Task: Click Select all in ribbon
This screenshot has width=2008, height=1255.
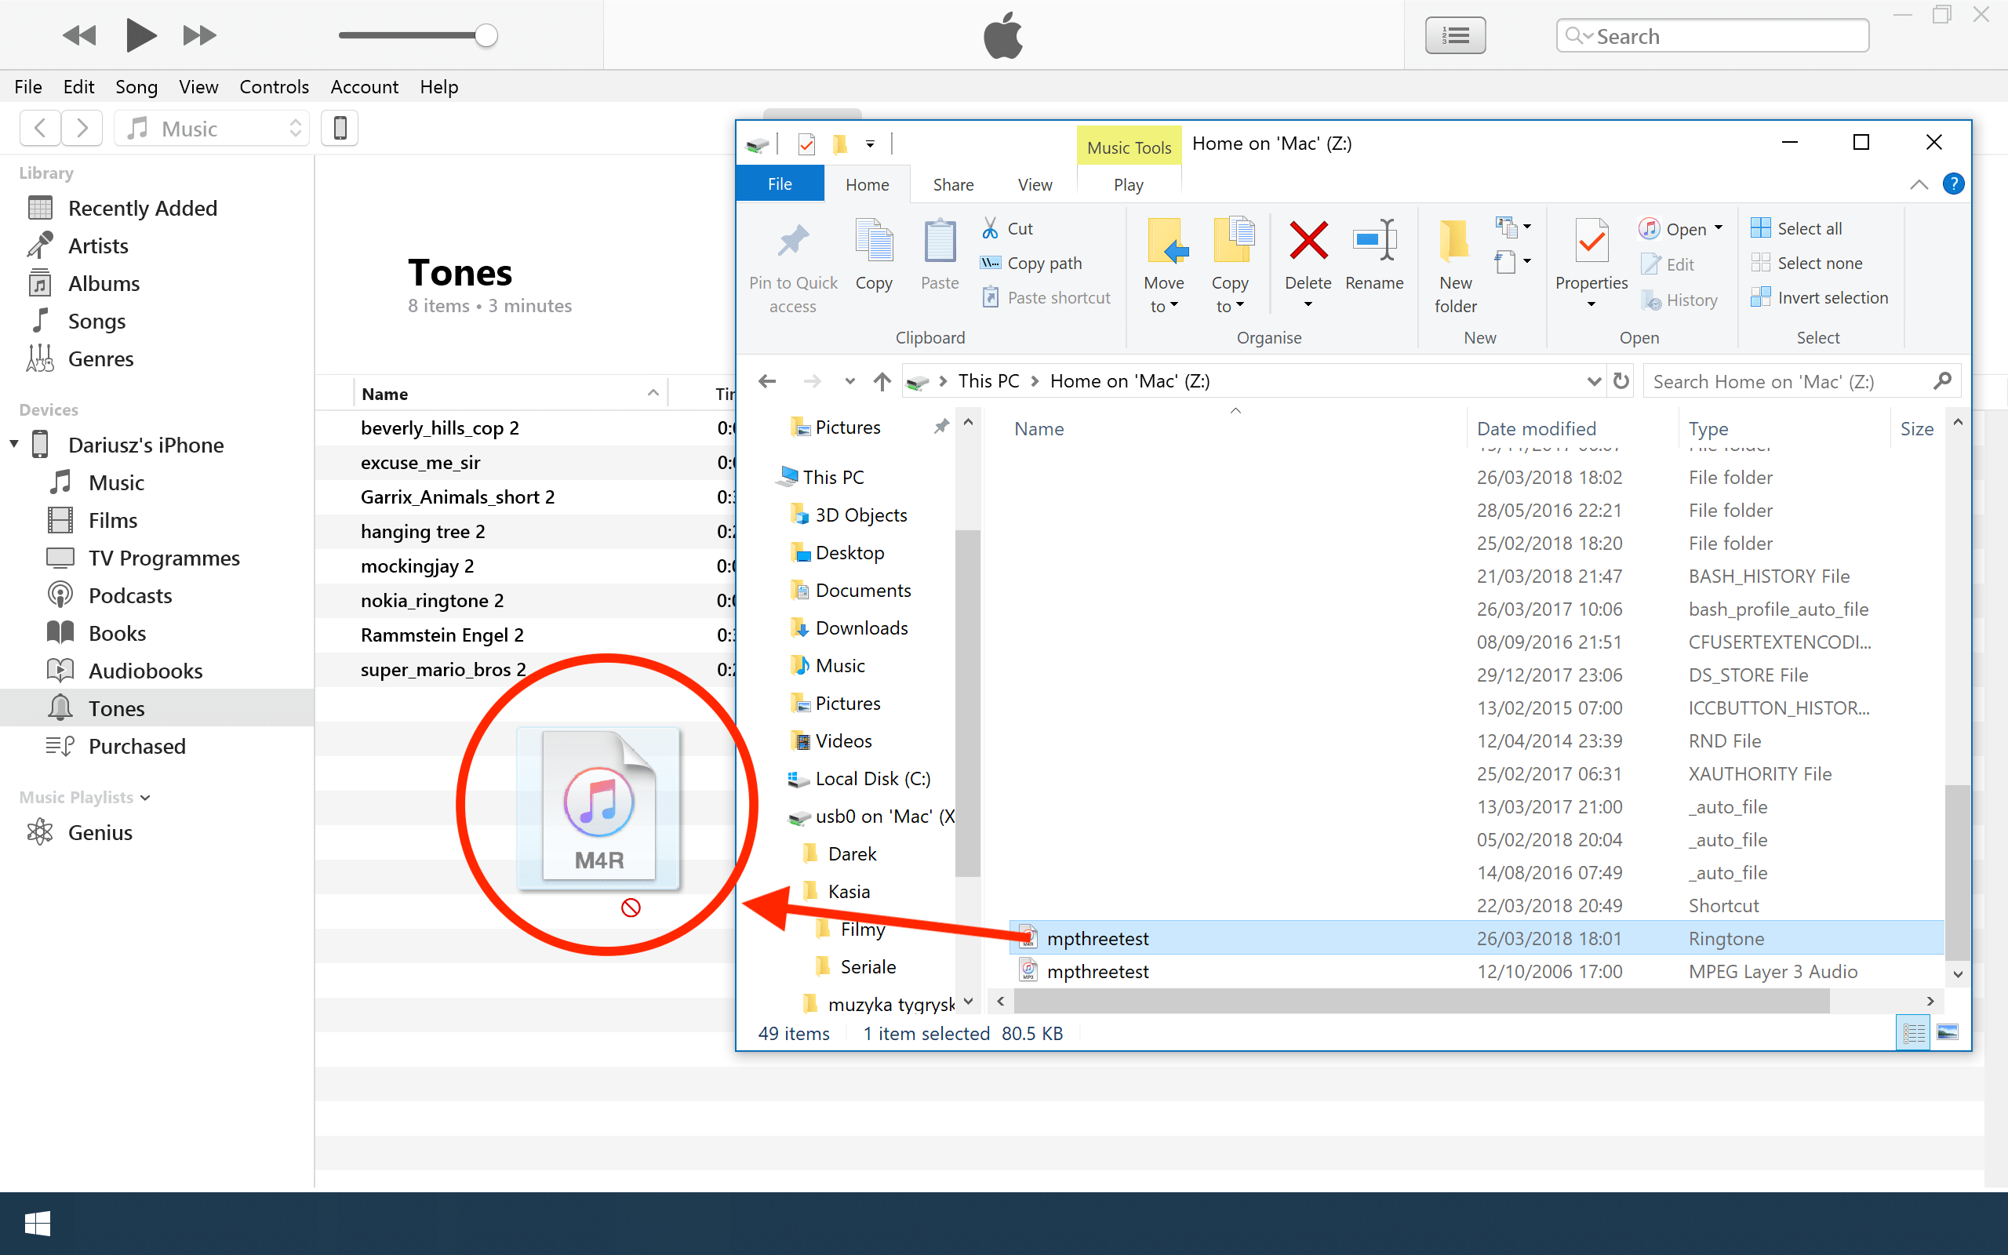Action: [1796, 228]
